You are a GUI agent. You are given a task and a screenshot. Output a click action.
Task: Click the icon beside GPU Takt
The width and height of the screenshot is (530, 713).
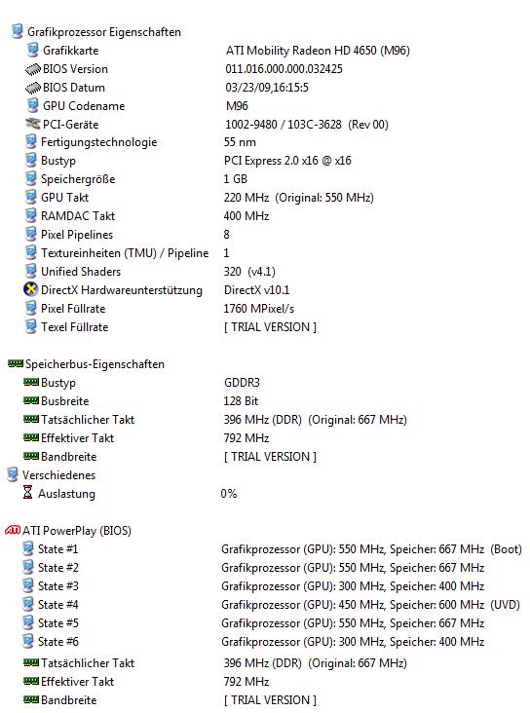[30, 198]
